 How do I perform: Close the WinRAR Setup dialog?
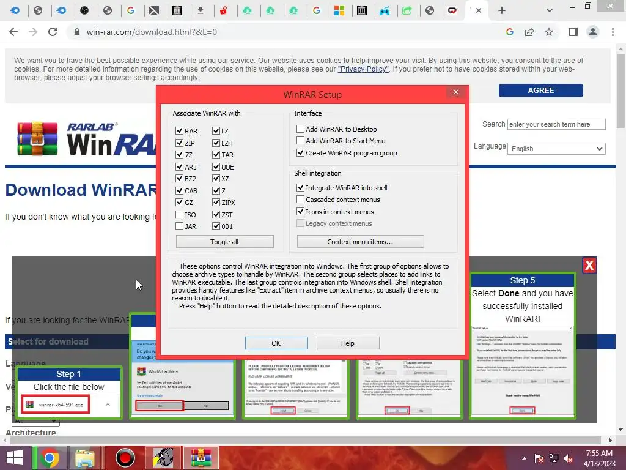coord(456,92)
